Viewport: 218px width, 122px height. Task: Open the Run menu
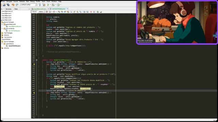pos(28,1)
